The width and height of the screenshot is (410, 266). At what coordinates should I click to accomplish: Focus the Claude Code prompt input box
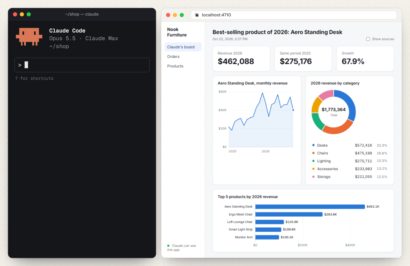click(x=82, y=65)
